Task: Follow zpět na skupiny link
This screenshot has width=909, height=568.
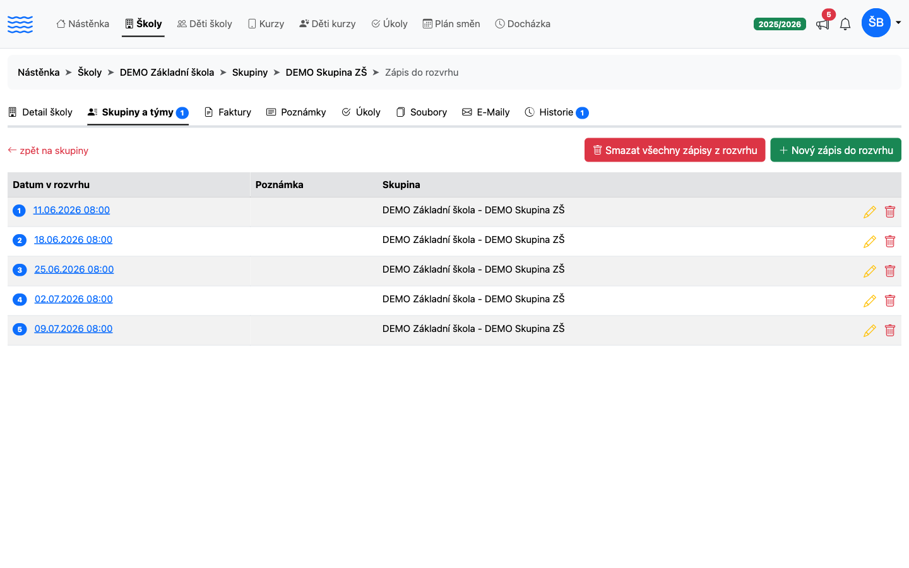Action: click(x=48, y=151)
